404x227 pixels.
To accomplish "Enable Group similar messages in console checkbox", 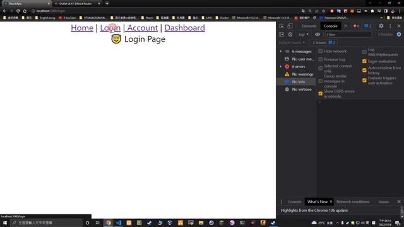I will 321,81.
